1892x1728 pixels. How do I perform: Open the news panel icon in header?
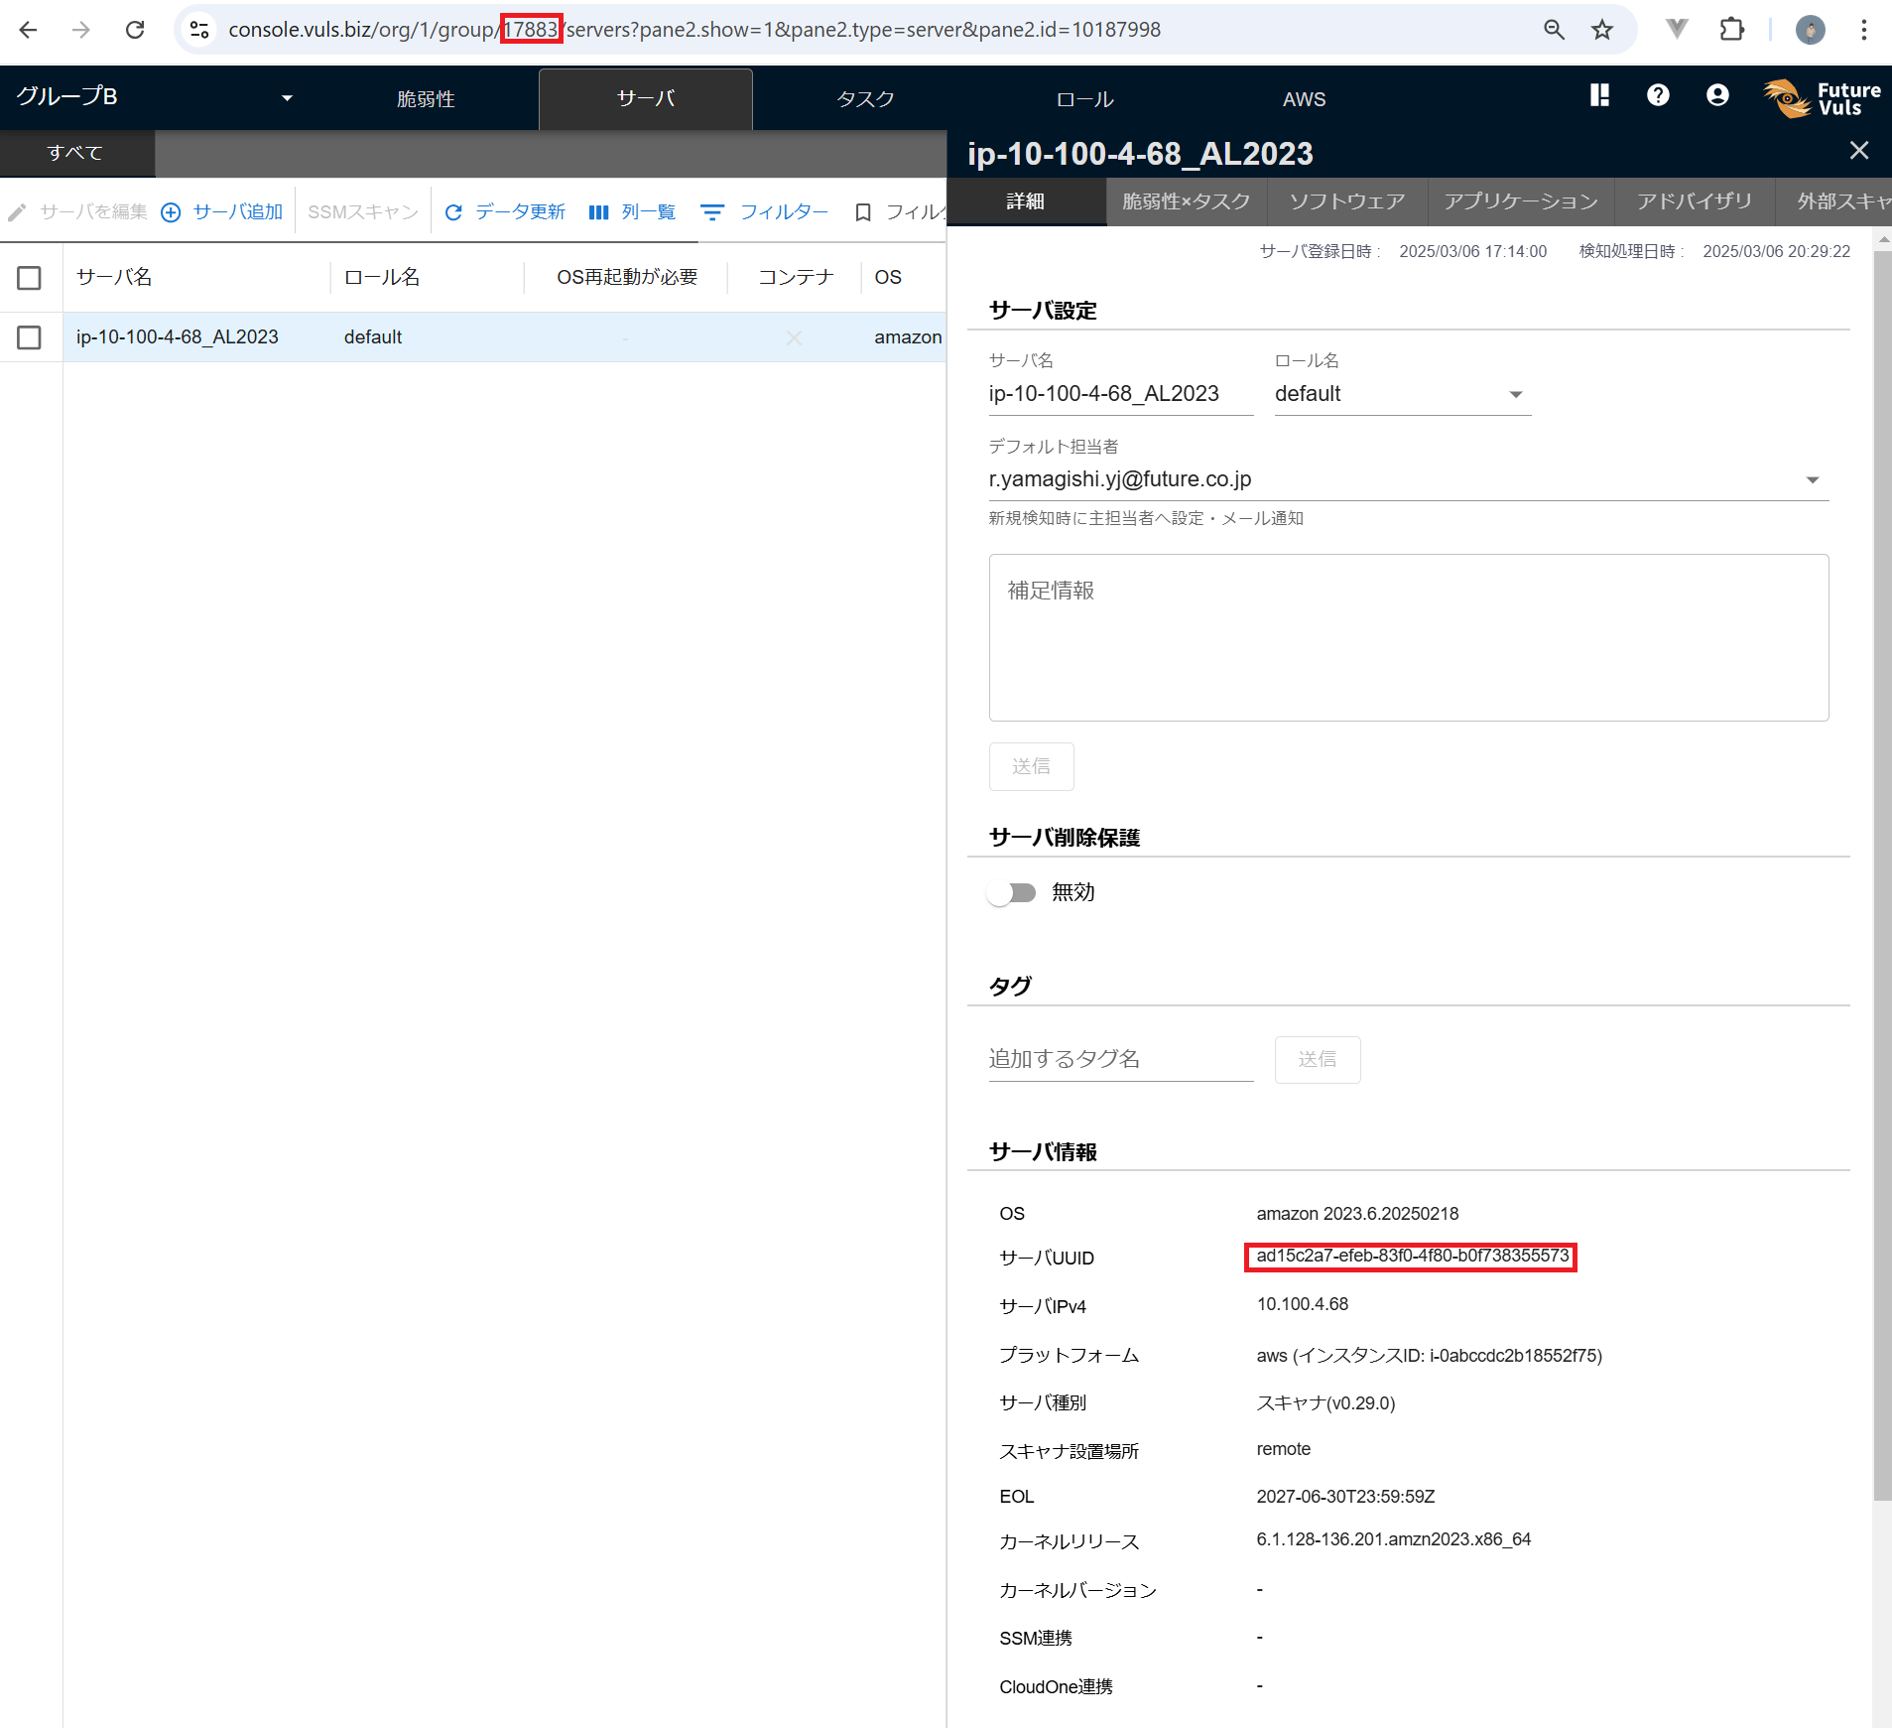tap(1599, 95)
